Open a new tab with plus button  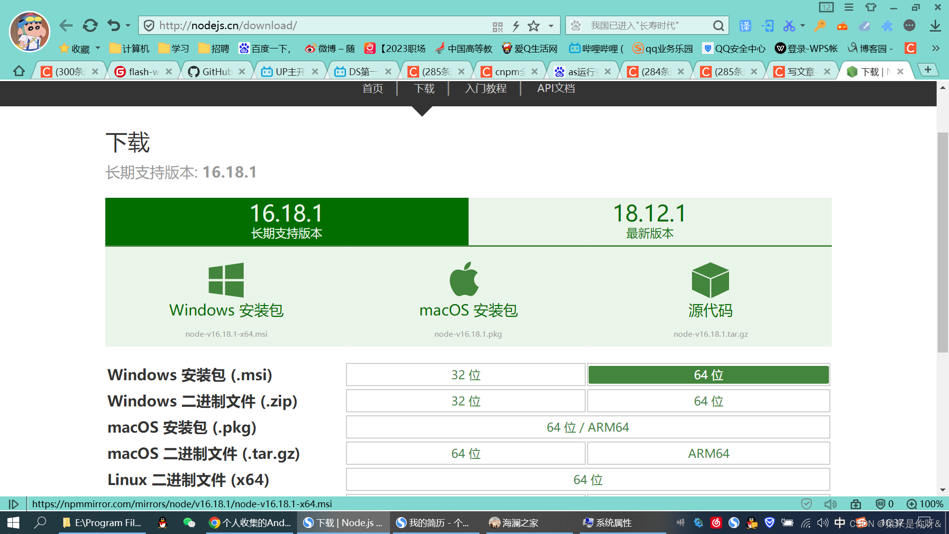pos(928,70)
